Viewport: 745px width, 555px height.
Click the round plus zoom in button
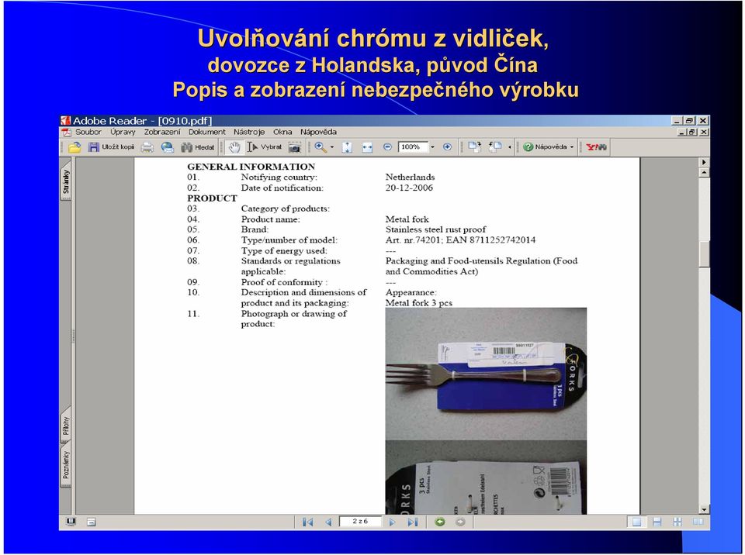point(447,147)
